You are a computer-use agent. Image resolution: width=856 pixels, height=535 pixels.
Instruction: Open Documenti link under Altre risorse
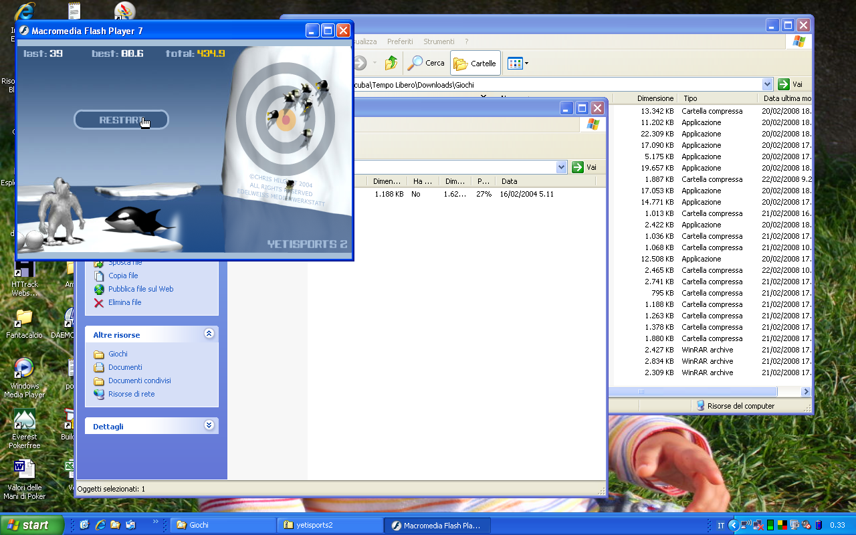pos(125,367)
